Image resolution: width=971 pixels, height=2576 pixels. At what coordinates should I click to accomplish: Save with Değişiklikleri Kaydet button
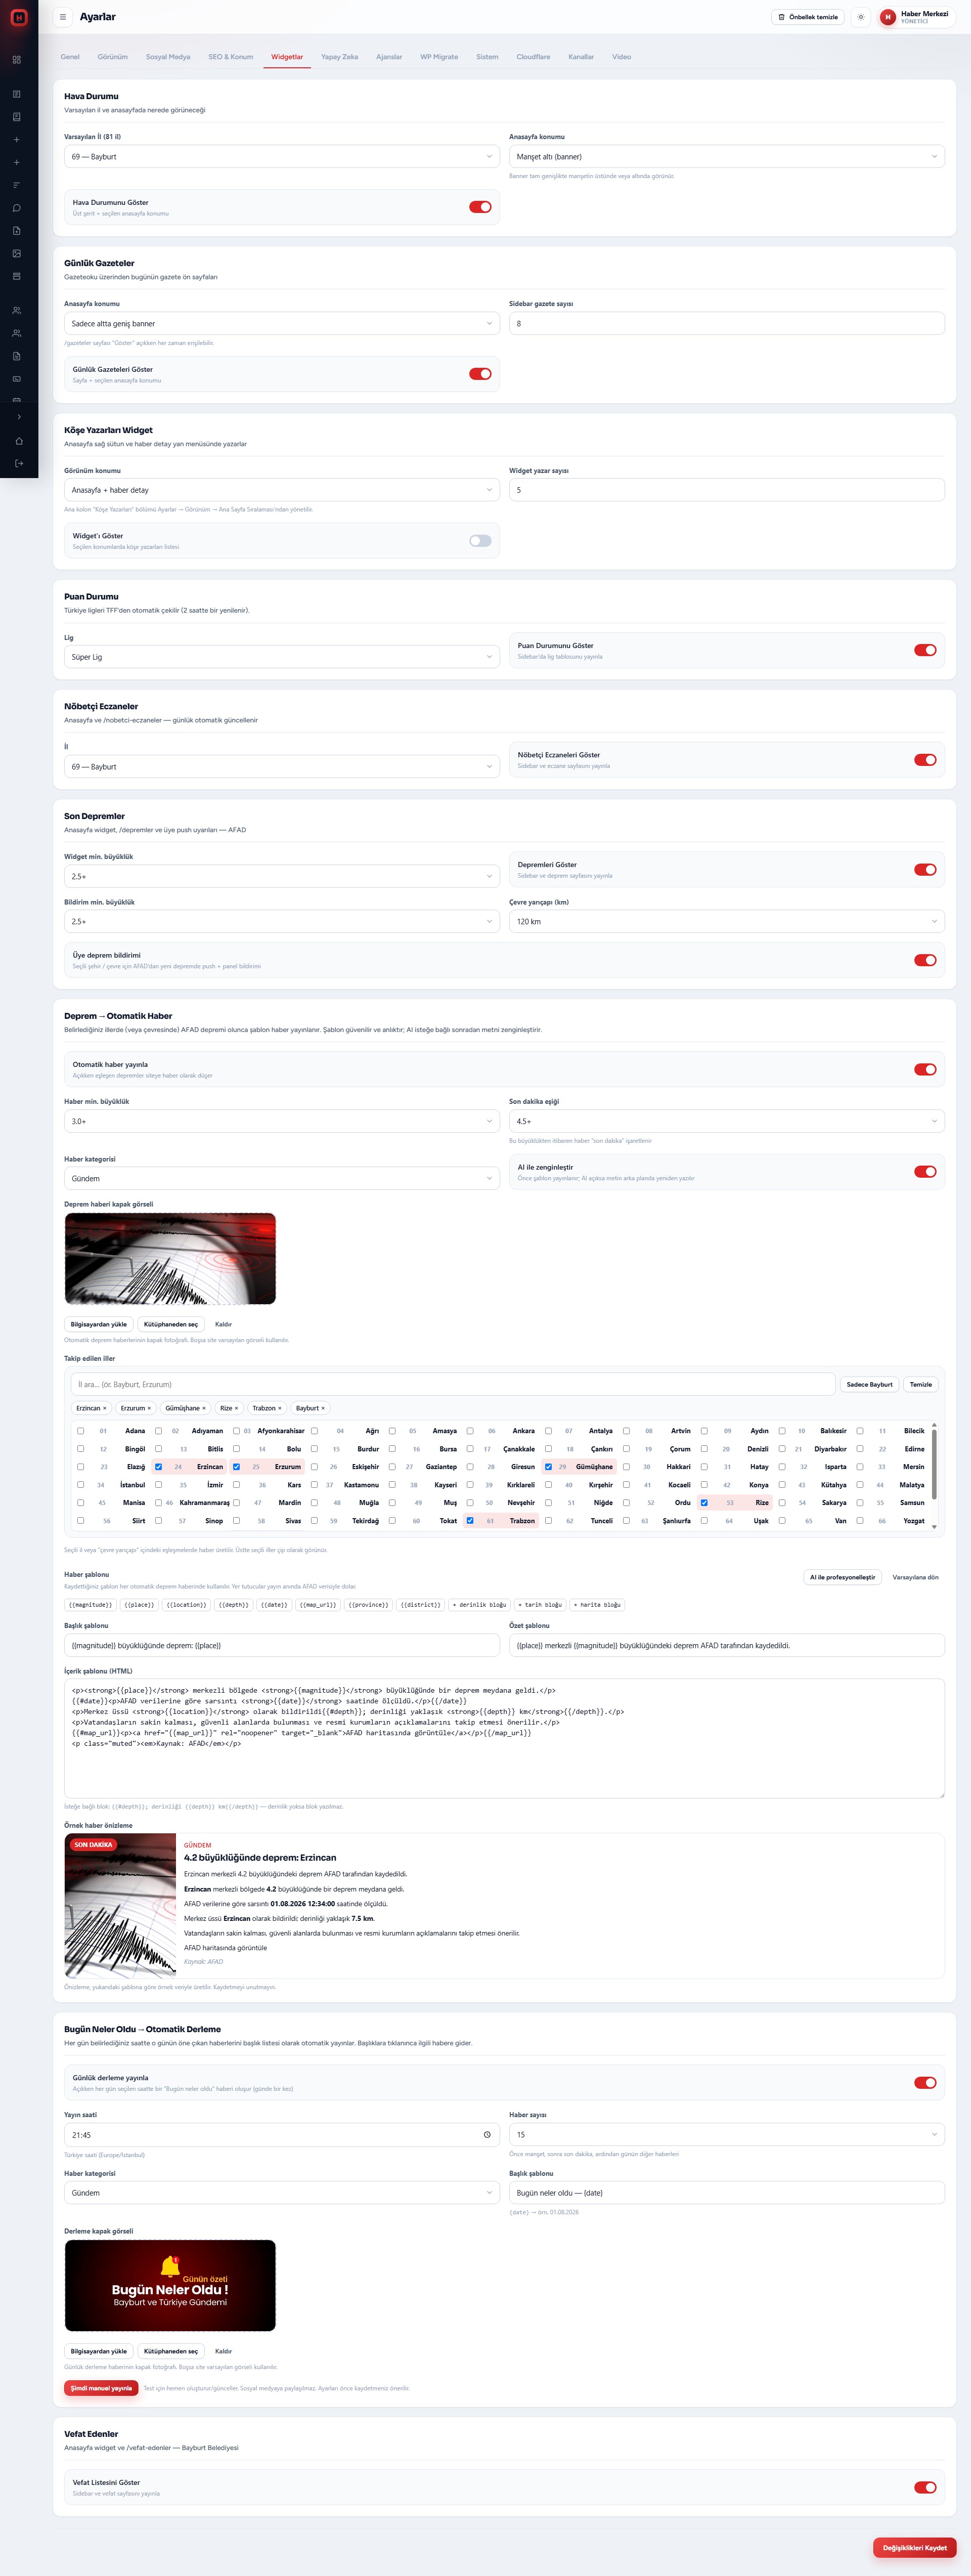pyautogui.click(x=914, y=2548)
